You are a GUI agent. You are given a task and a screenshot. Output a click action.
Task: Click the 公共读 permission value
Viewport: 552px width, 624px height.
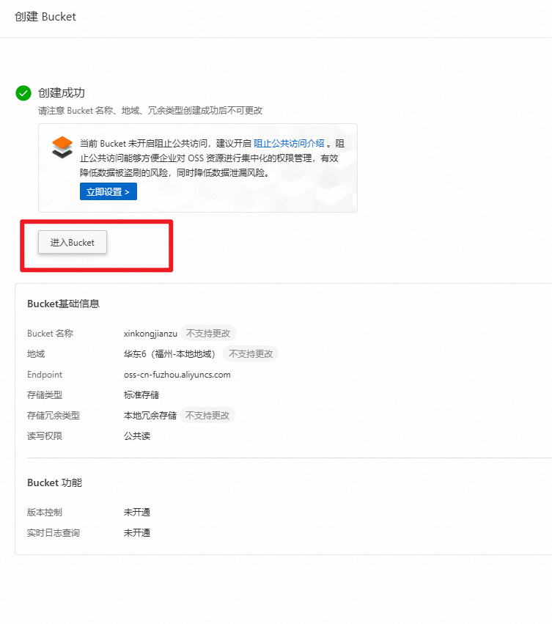pyautogui.click(x=137, y=436)
